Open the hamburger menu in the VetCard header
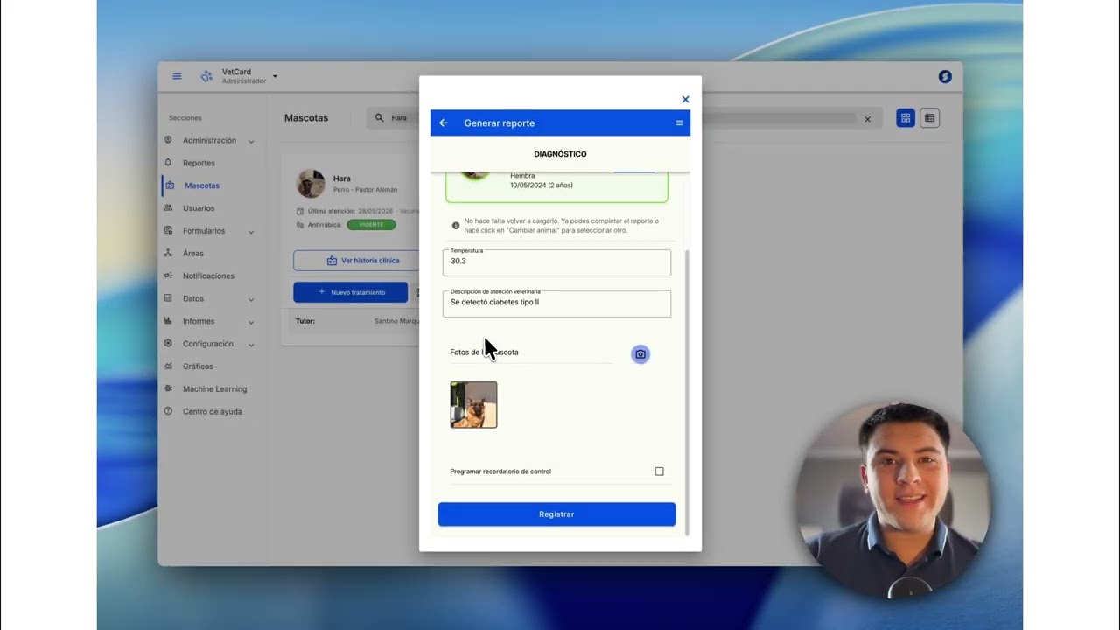Screen dimensions: 1120x630 177,76
